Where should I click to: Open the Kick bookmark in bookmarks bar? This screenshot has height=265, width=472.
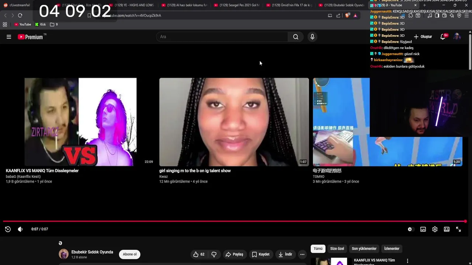(40, 25)
